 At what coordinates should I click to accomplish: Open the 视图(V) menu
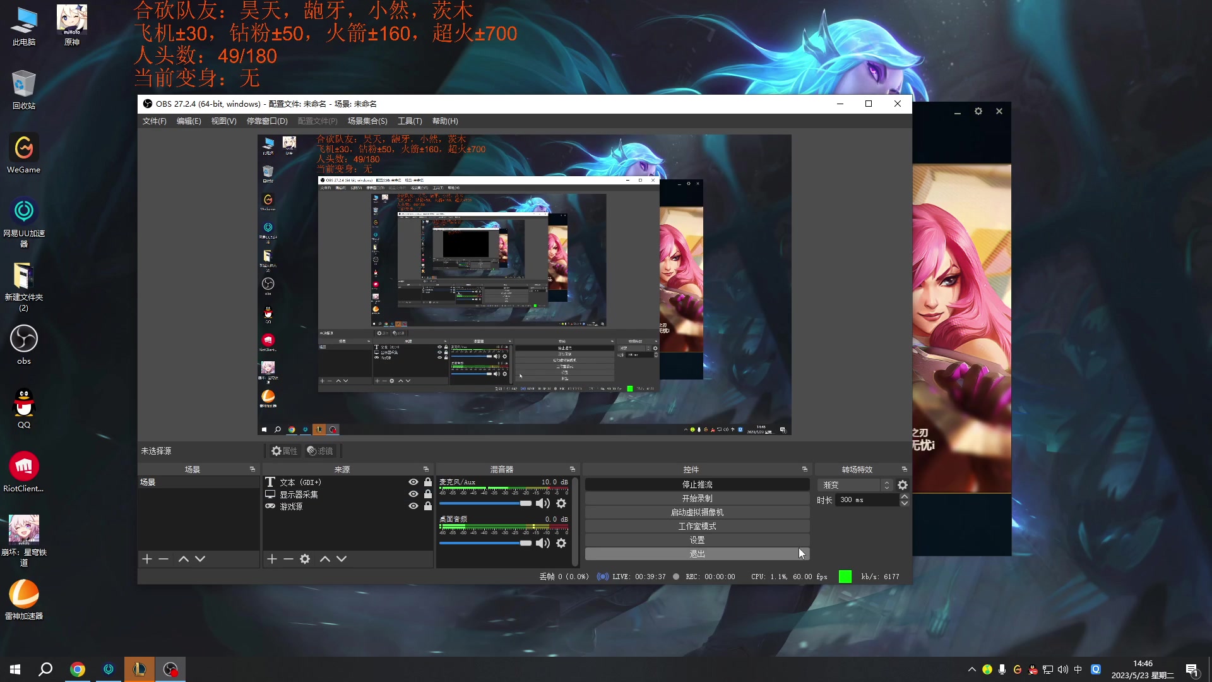(x=223, y=121)
